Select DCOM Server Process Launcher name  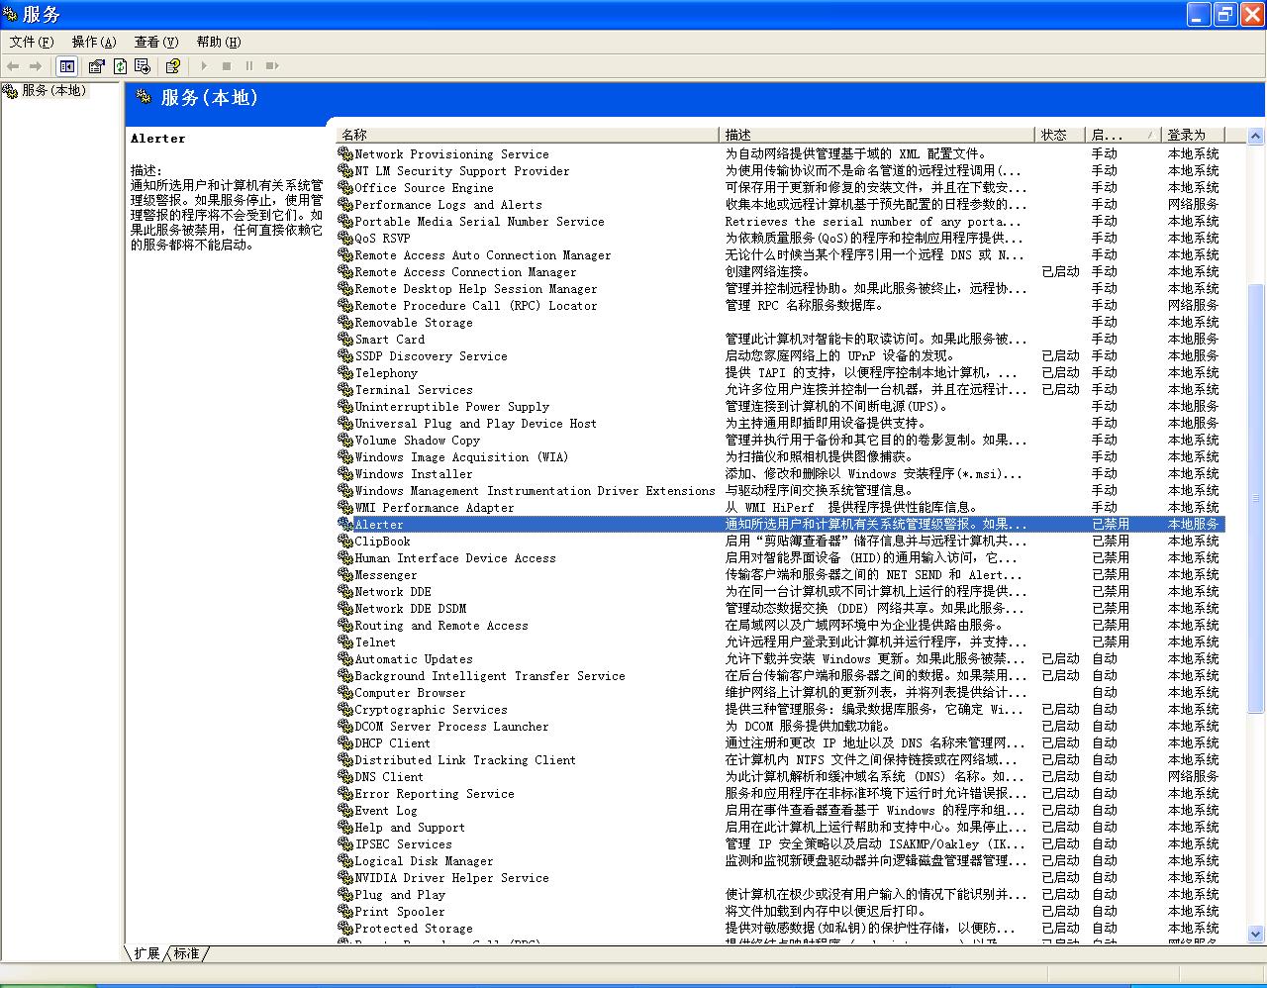[x=451, y=727]
